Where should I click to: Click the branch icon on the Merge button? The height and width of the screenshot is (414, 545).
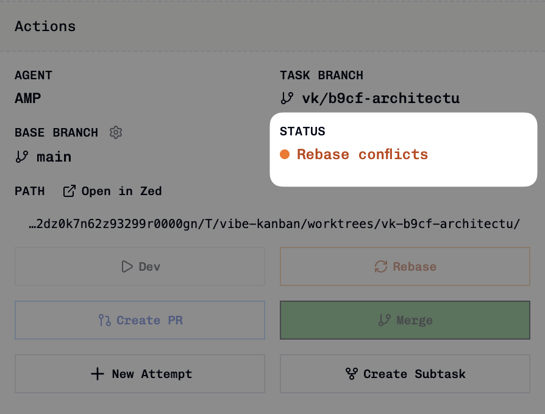[x=385, y=320]
